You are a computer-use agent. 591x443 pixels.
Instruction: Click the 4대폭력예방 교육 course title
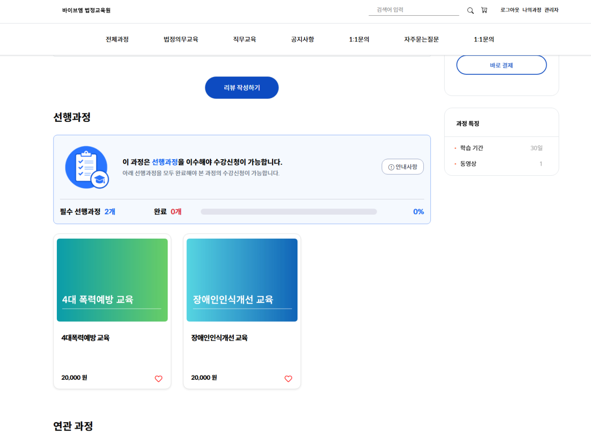[85, 338]
